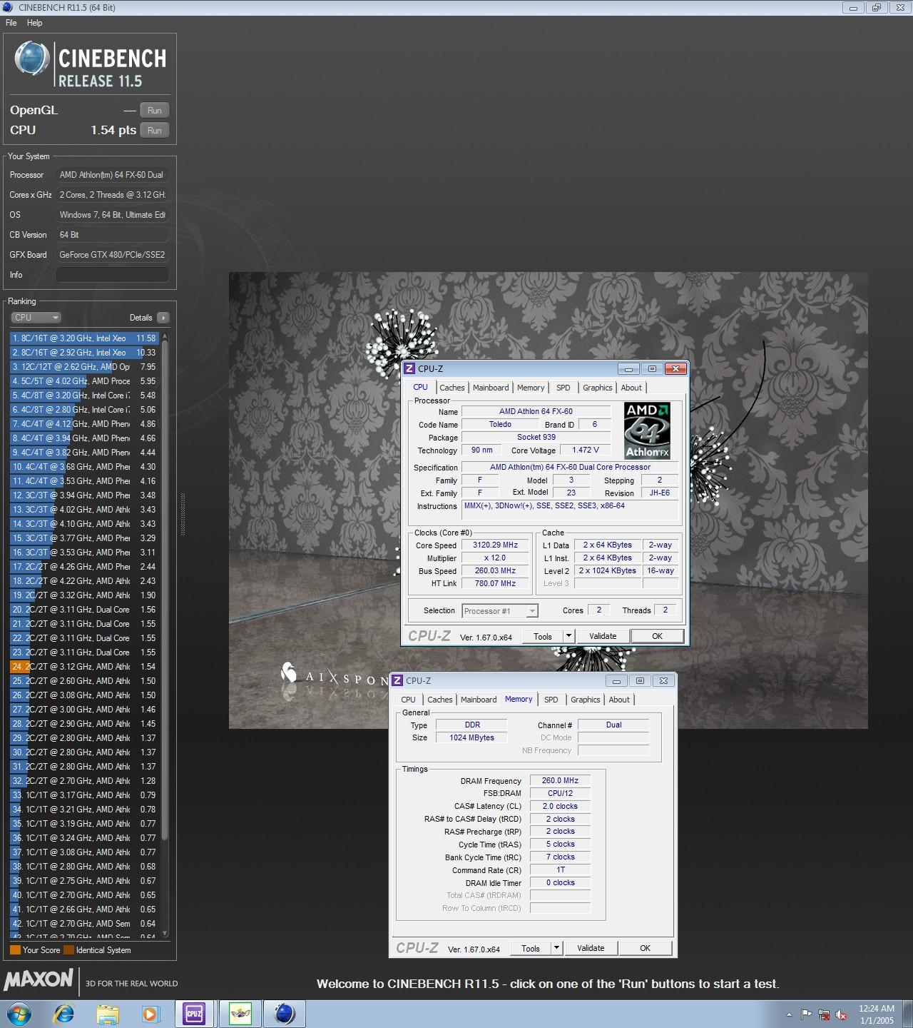Switch to Mainboard tab in lower CPU-Z window
Screen dimensions: 913x1028
tap(479, 700)
